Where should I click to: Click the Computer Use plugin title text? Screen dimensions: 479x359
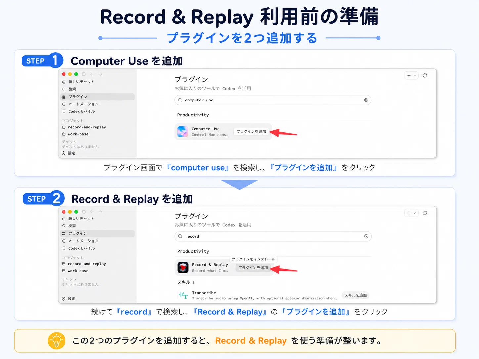(205, 129)
